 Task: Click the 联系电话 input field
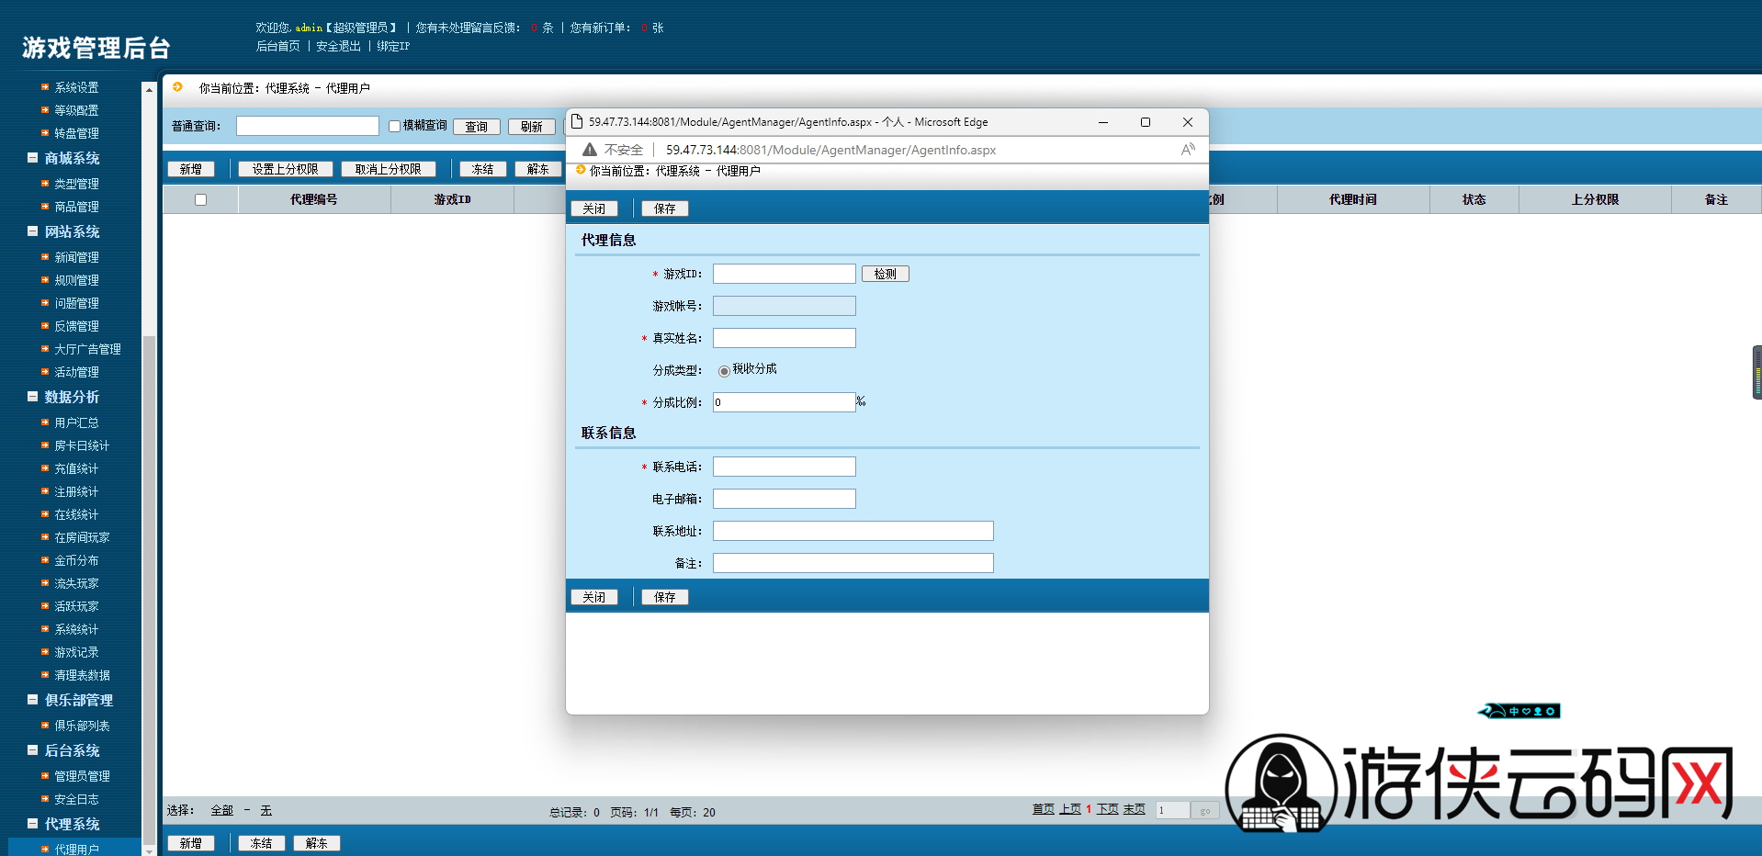coord(785,467)
